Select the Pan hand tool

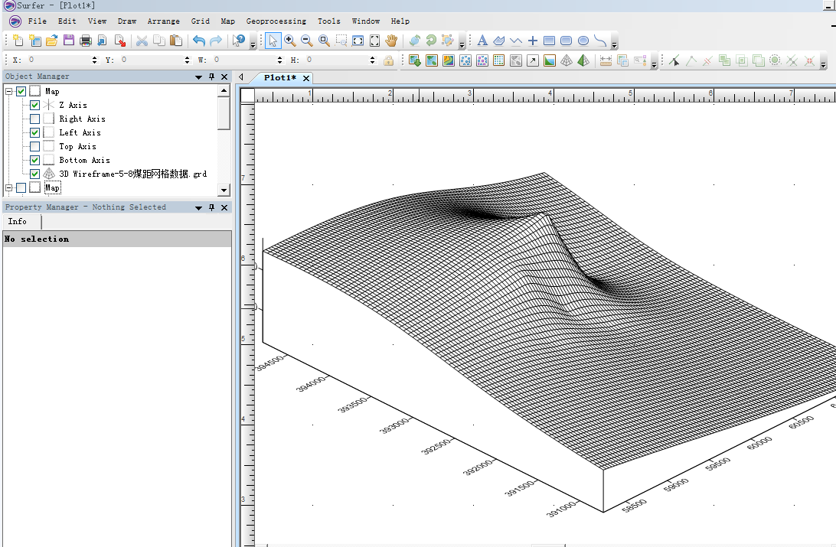(392, 41)
